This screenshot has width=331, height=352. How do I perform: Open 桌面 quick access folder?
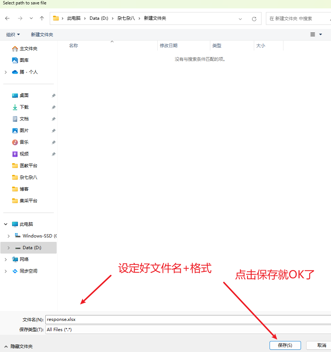[x=24, y=96]
